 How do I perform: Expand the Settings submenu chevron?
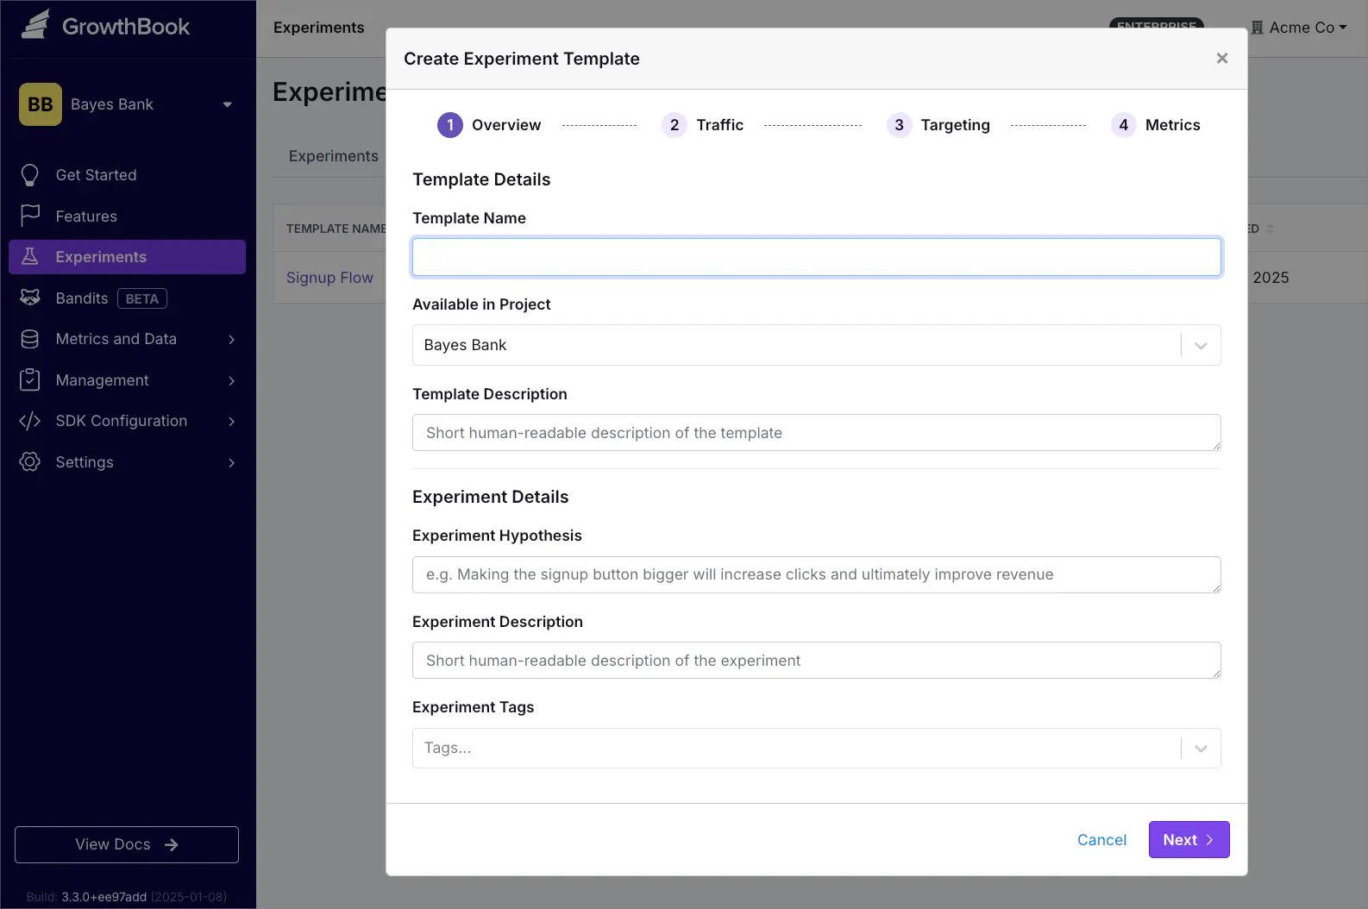point(231,462)
